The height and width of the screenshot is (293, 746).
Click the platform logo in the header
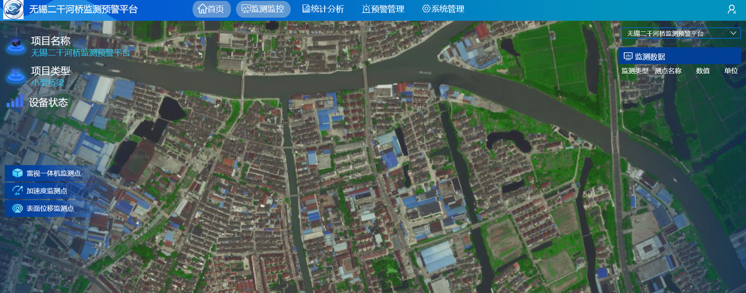pos(13,10)
